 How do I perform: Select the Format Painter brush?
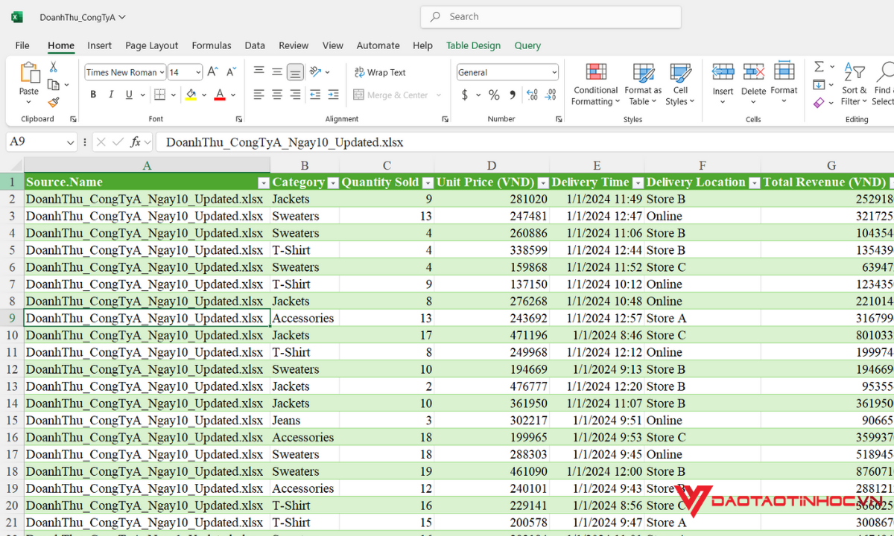(54, 102)
